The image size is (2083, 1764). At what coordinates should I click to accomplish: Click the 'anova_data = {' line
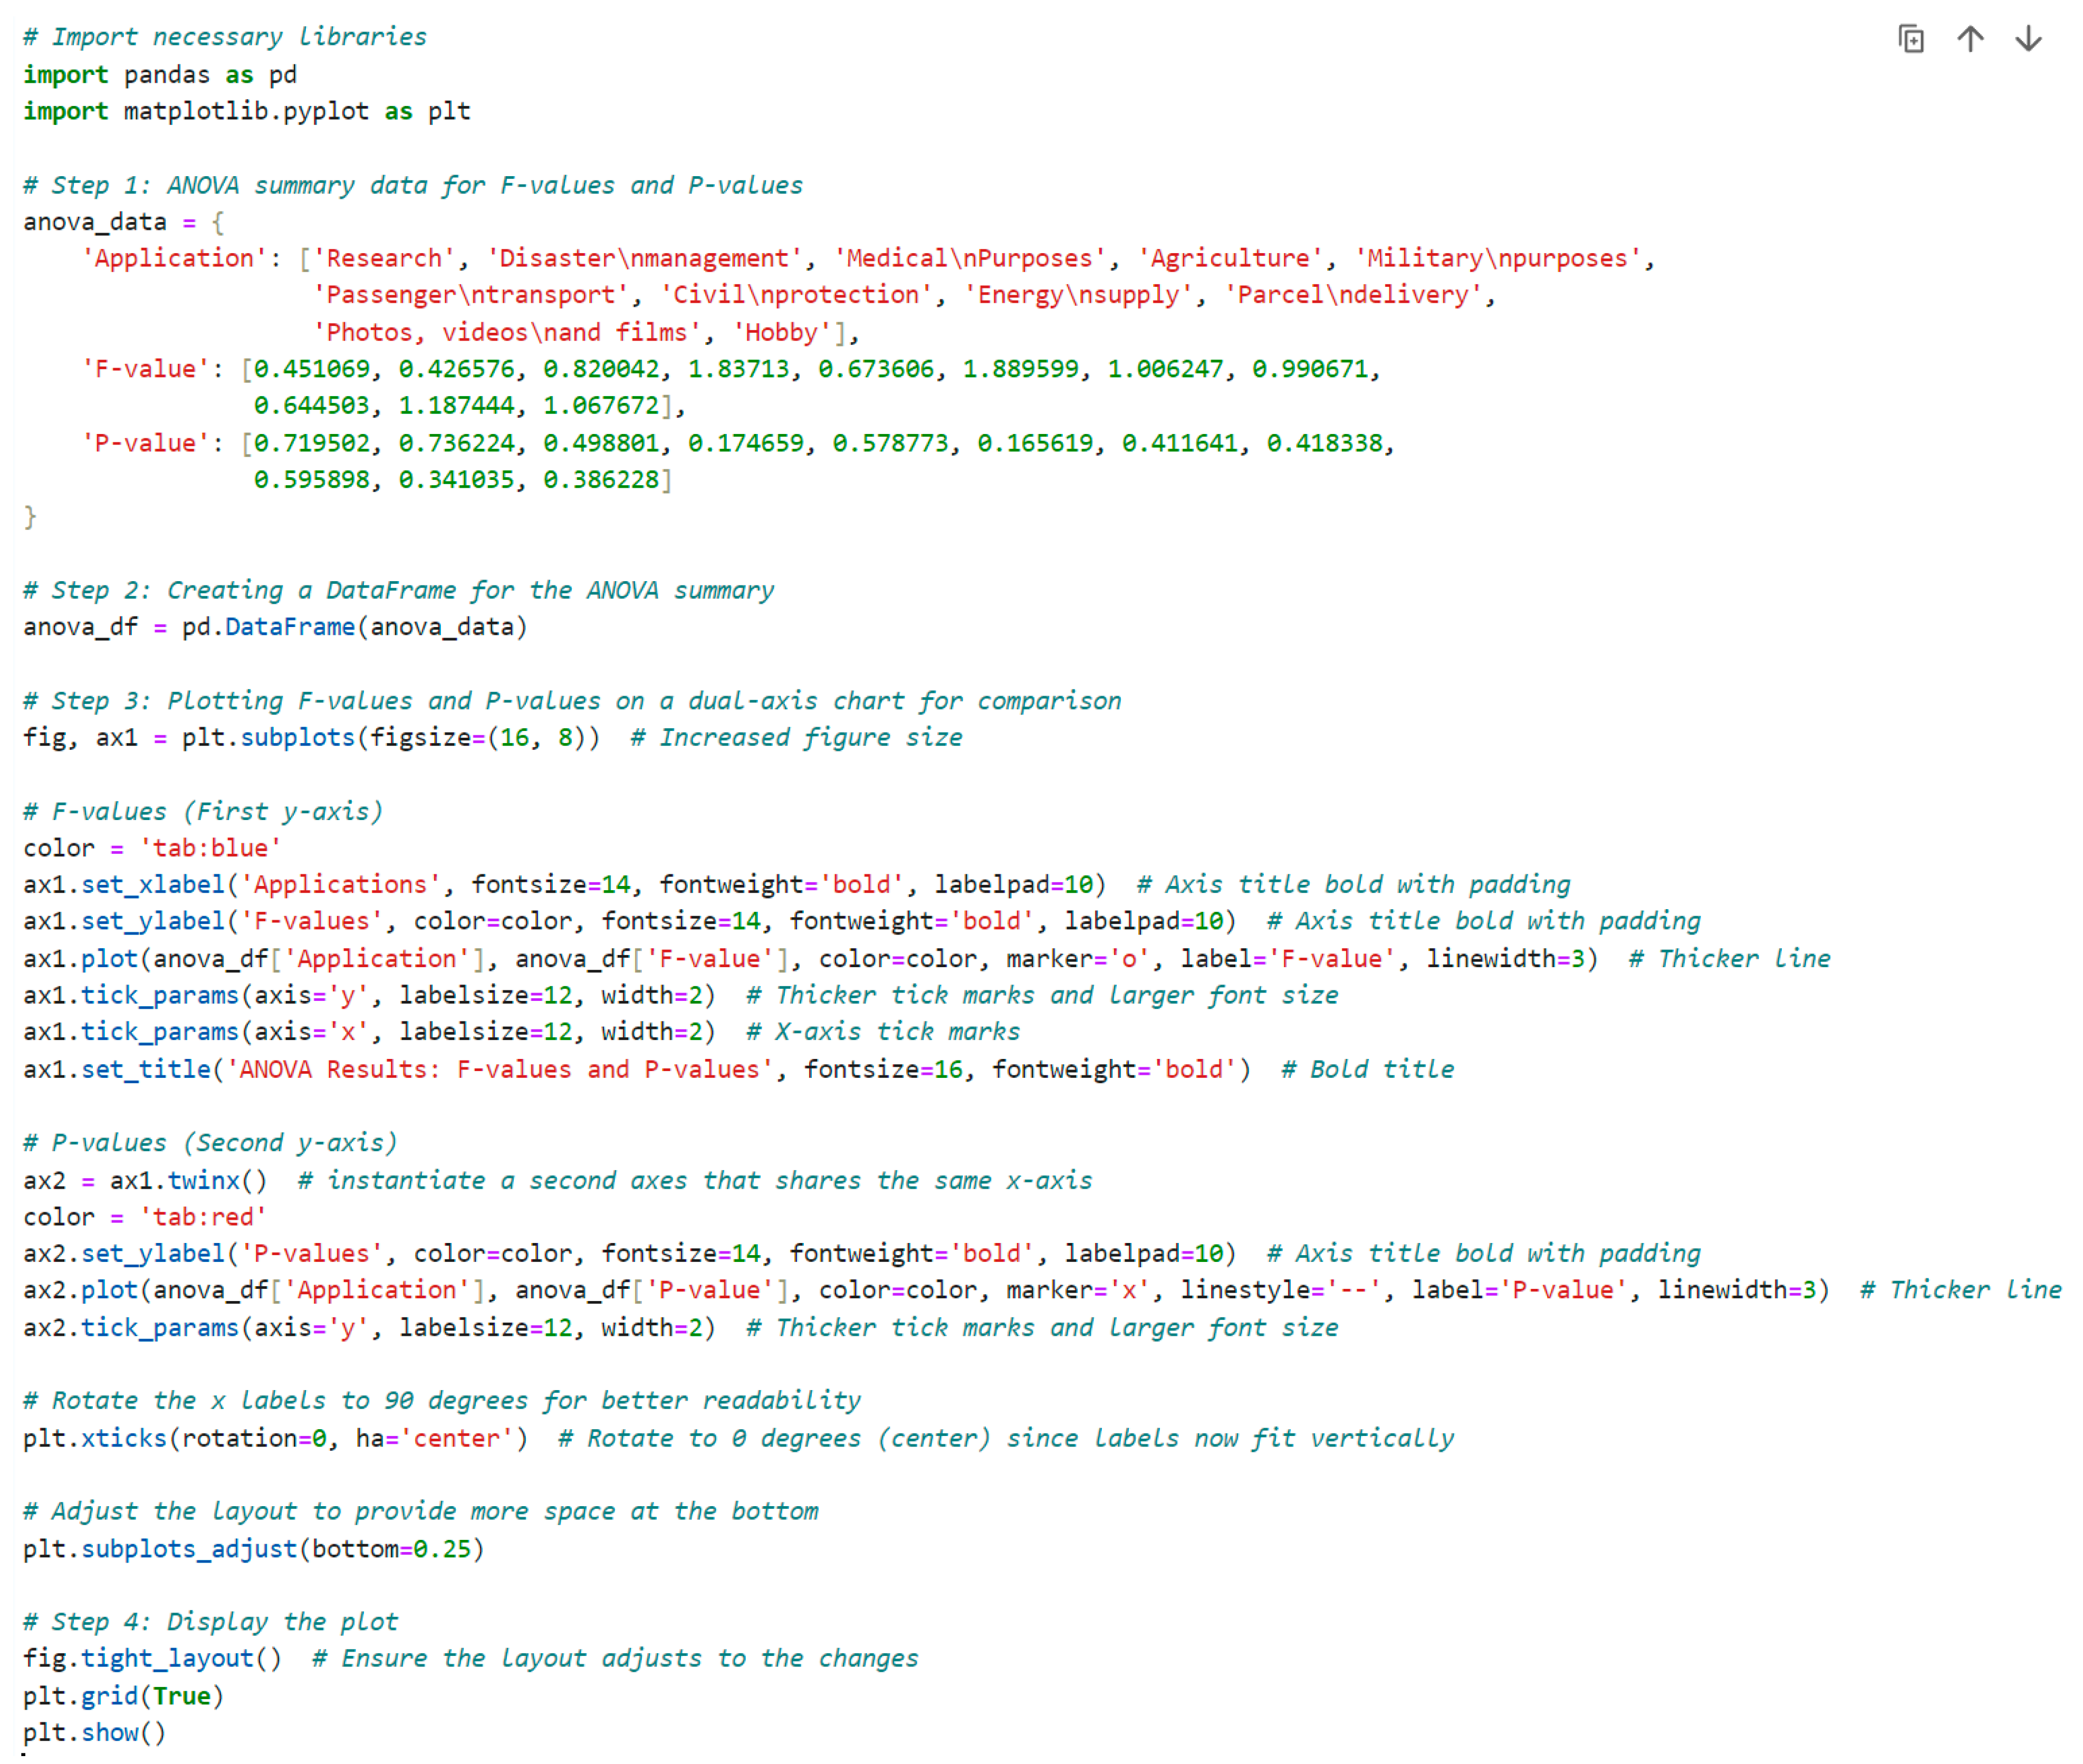click(124, 222)
